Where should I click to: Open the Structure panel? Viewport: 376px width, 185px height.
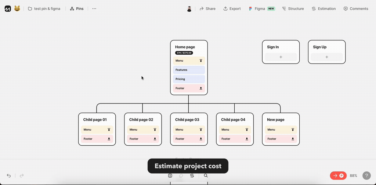293,9
